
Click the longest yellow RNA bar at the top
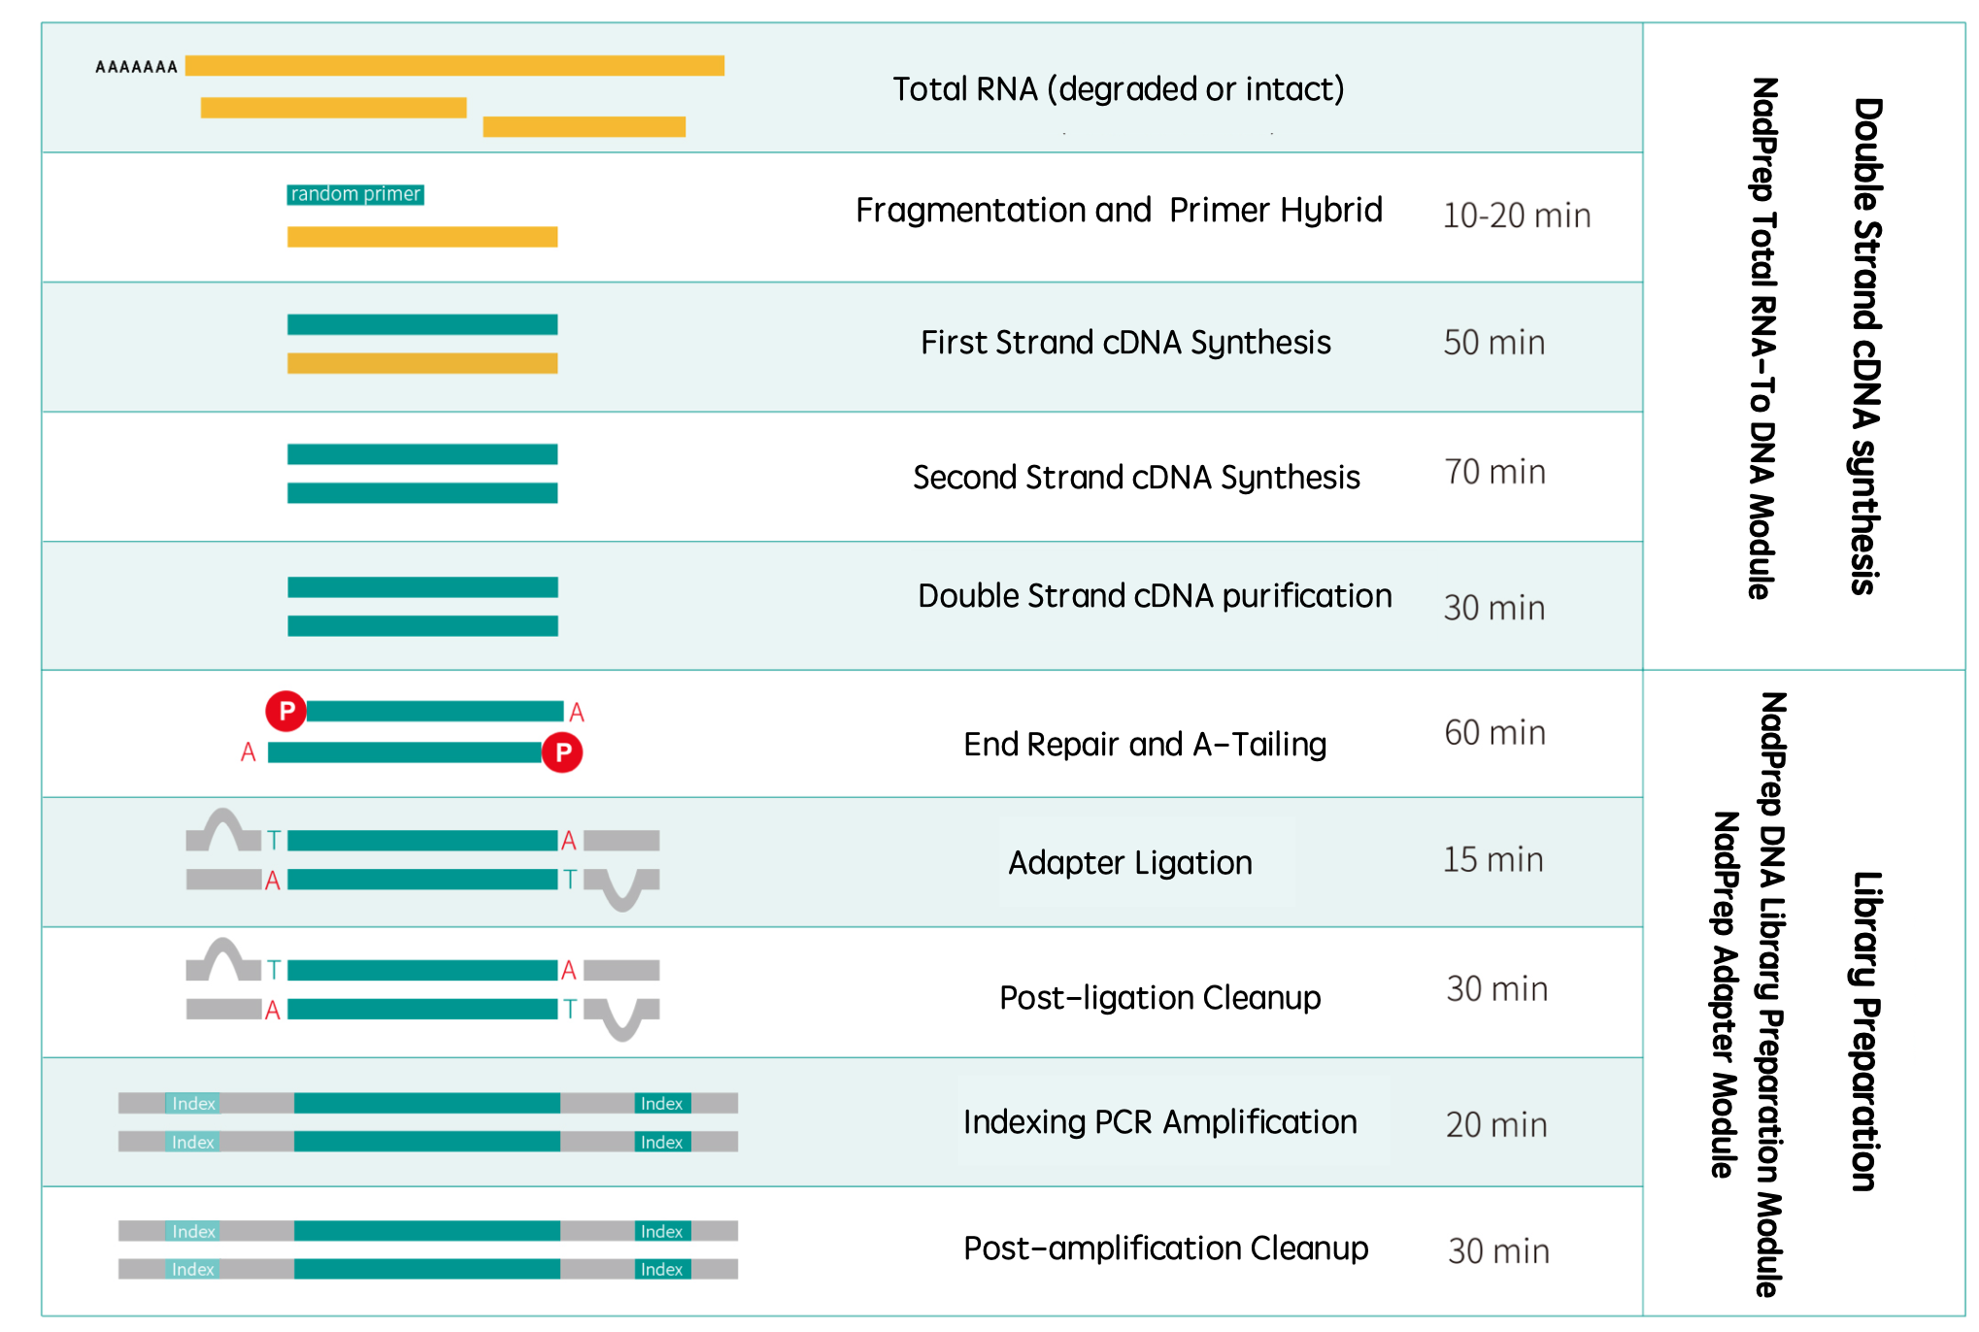454,65
